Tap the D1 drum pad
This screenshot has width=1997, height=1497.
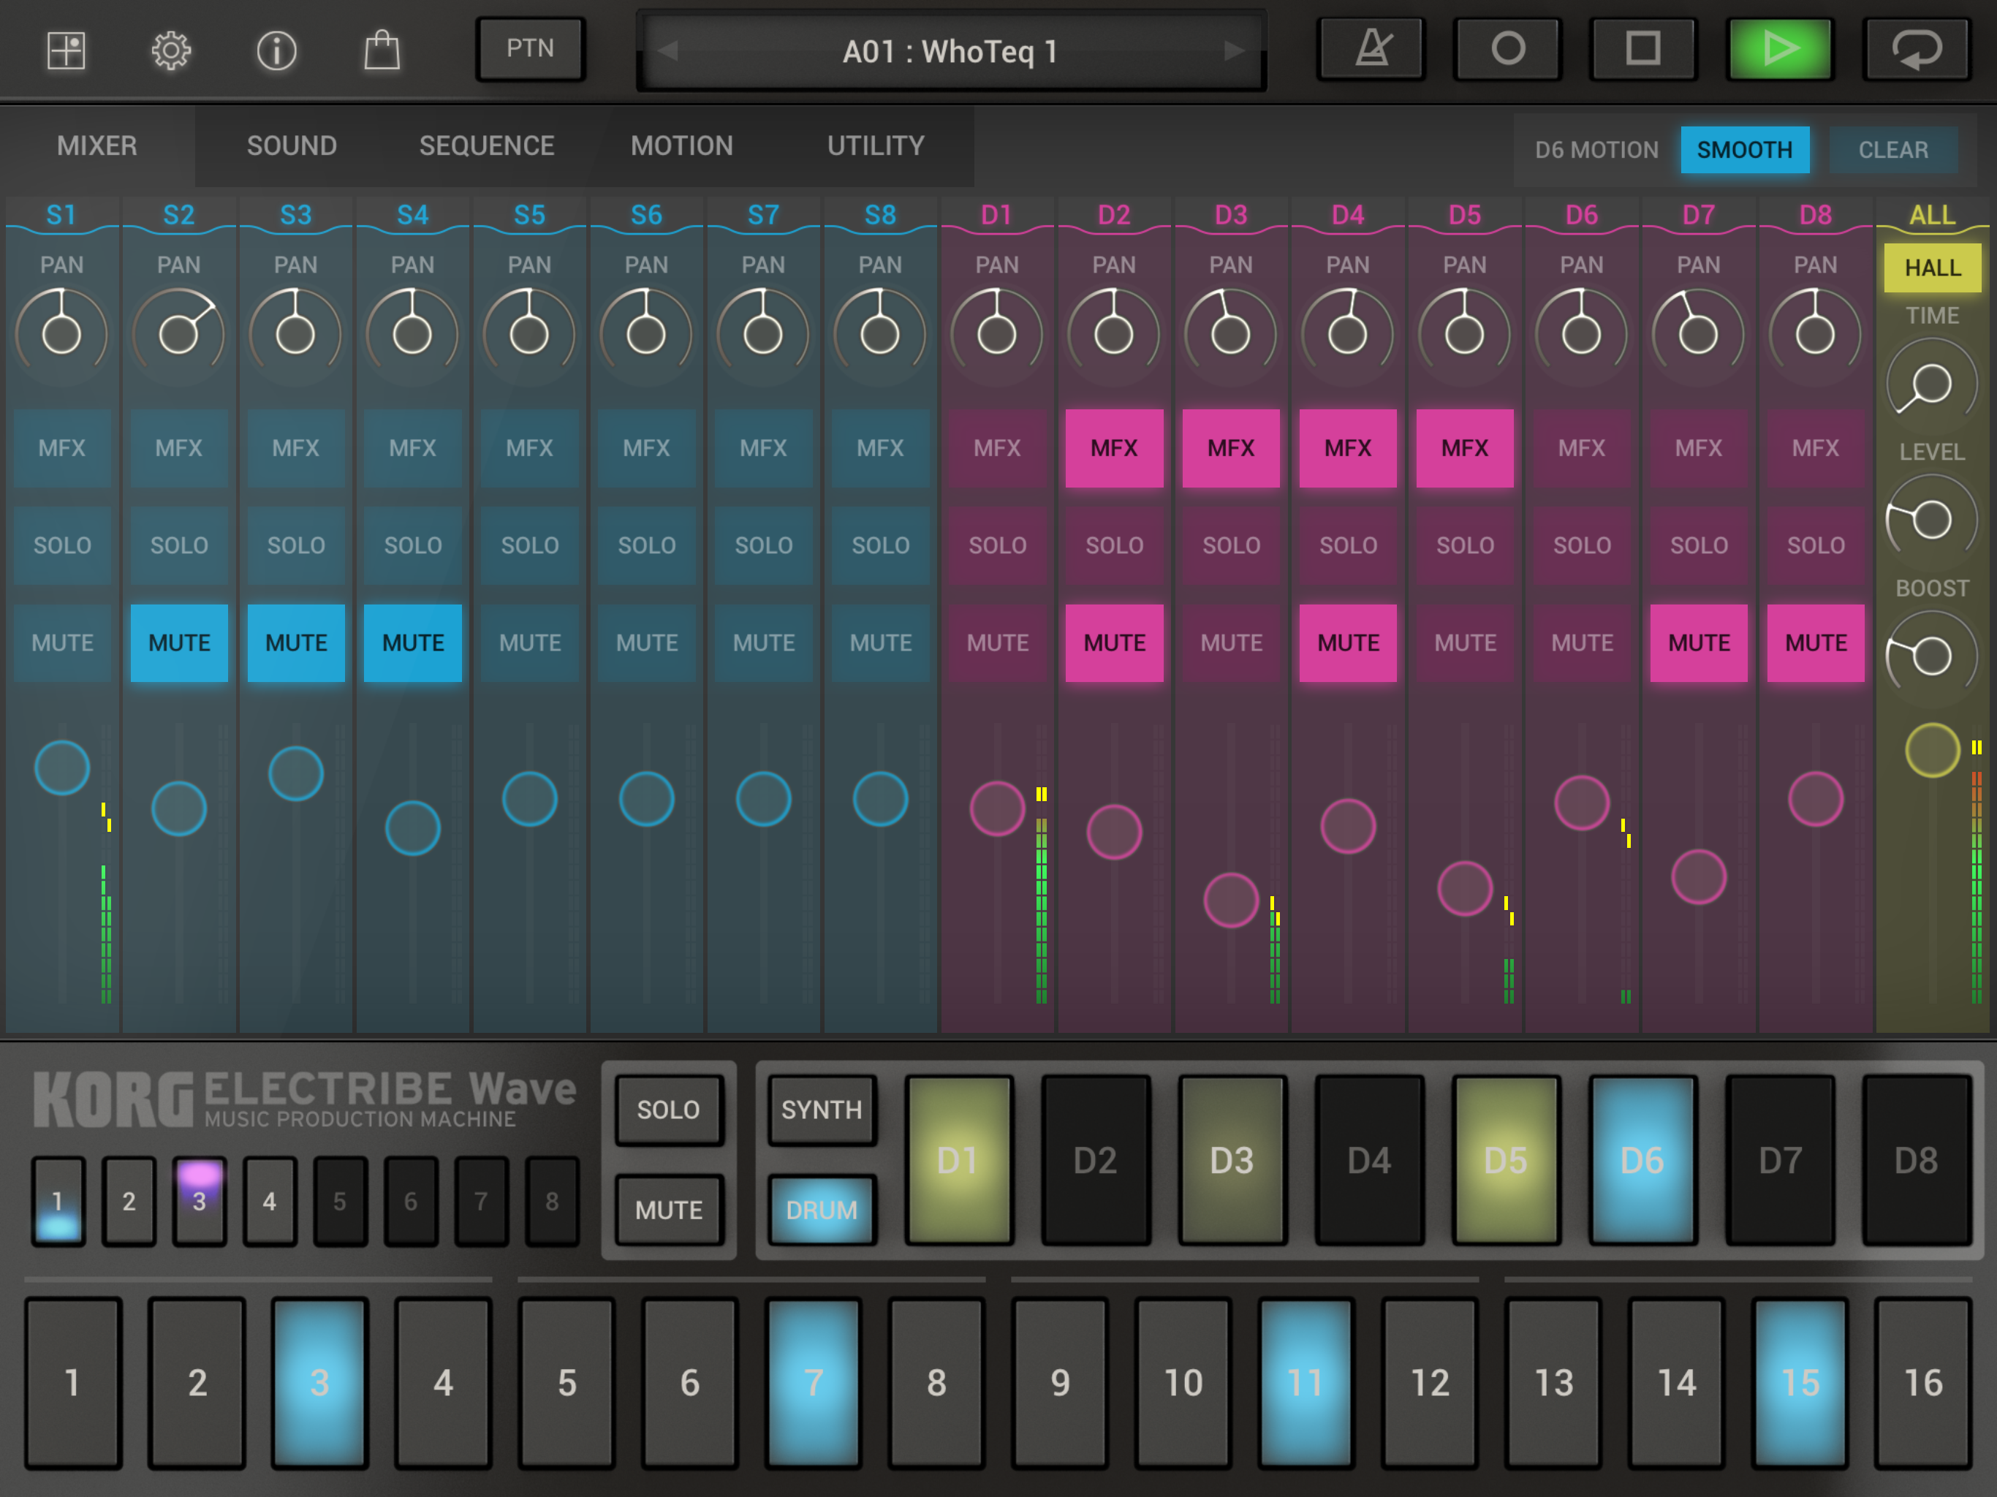pyautogui.click(x=959, y=1161)
